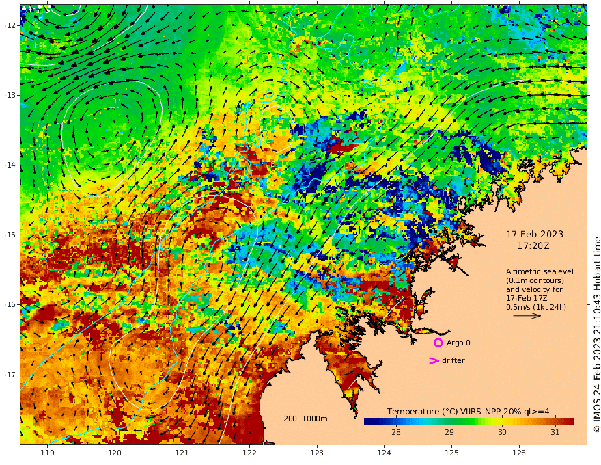601x465 pixels.
Task: Click the '200 1000m' depth contour label
Action: (305, 418)
